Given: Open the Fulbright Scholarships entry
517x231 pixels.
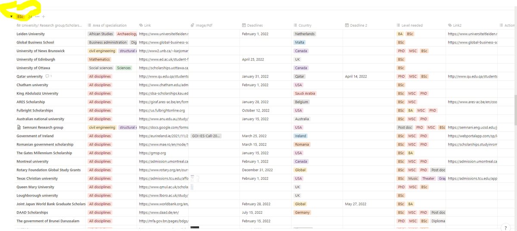Looking at the screenshot, I should 35,111.
